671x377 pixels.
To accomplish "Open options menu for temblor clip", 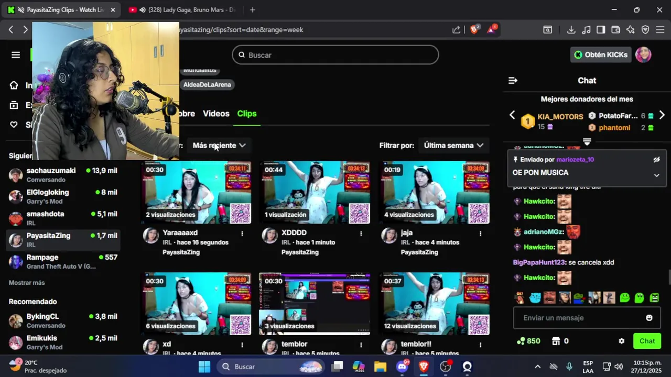I will coord(361,345).
